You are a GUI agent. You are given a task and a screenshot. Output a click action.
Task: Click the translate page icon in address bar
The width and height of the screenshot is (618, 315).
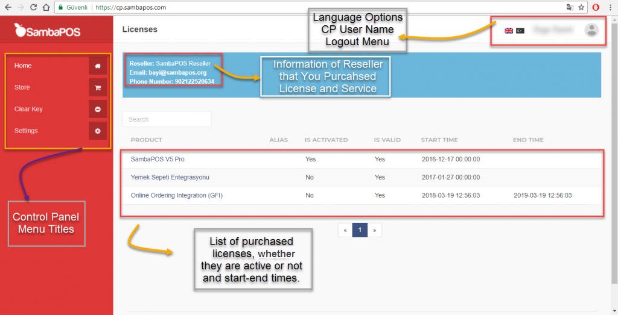(570, 7)
